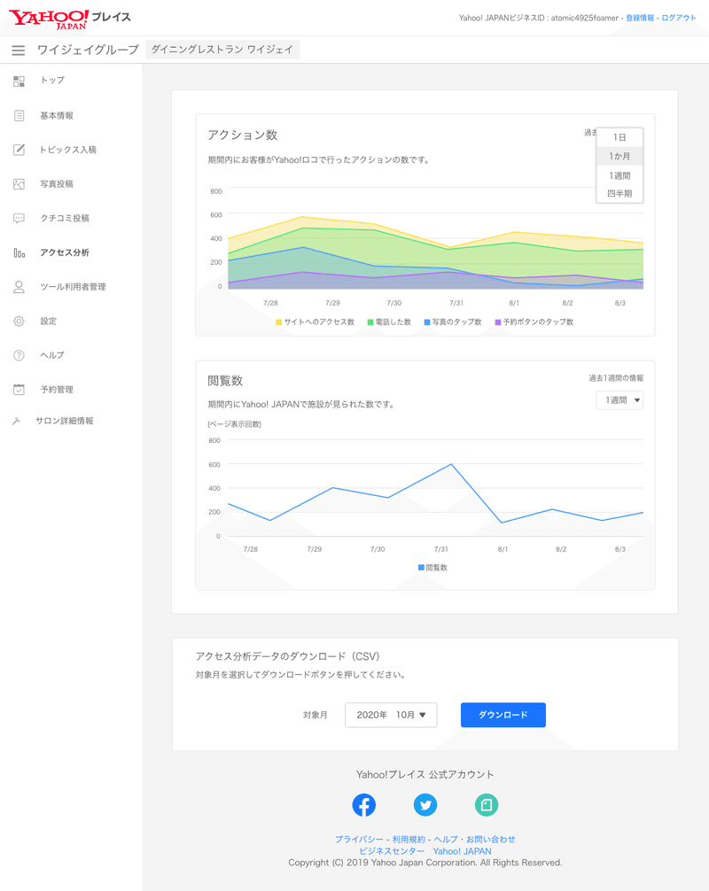This screenshot has height=891, width=709.
Task: Click the アクセス分析 bar chart icon
Action: (x=19, y=253)
